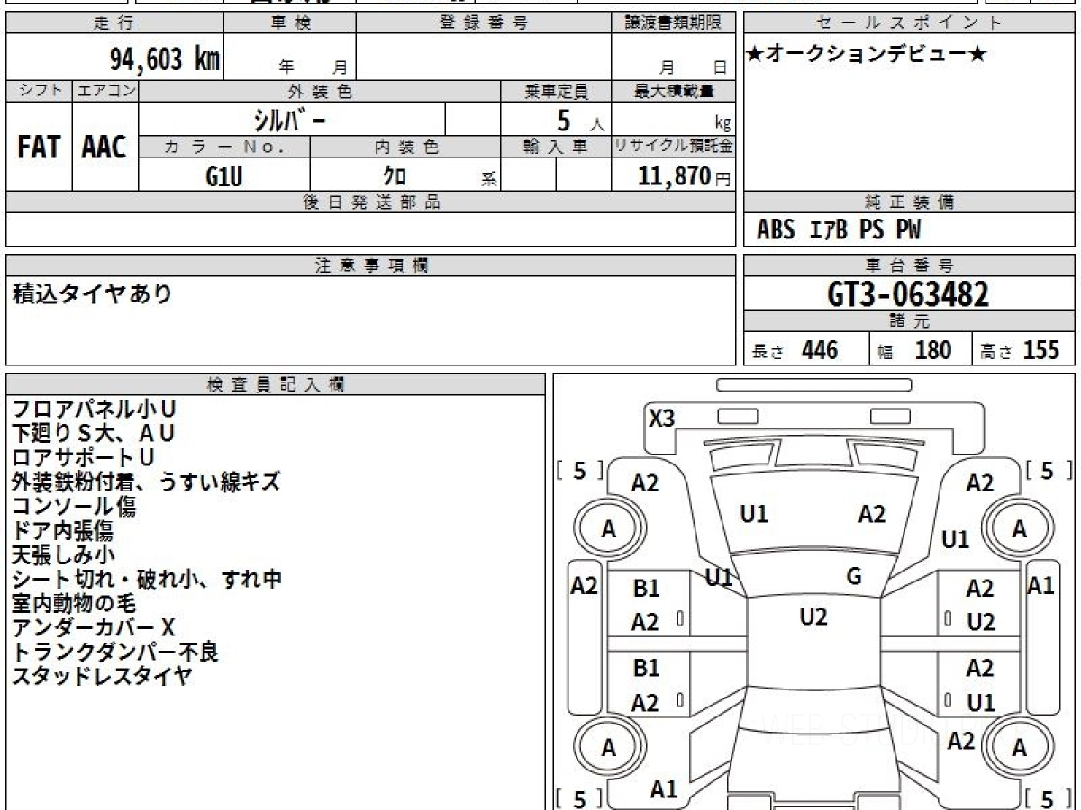Screen dimensions: 1081x810
Task: Click the 内装色 header
Action: click(x=406, y=147)
